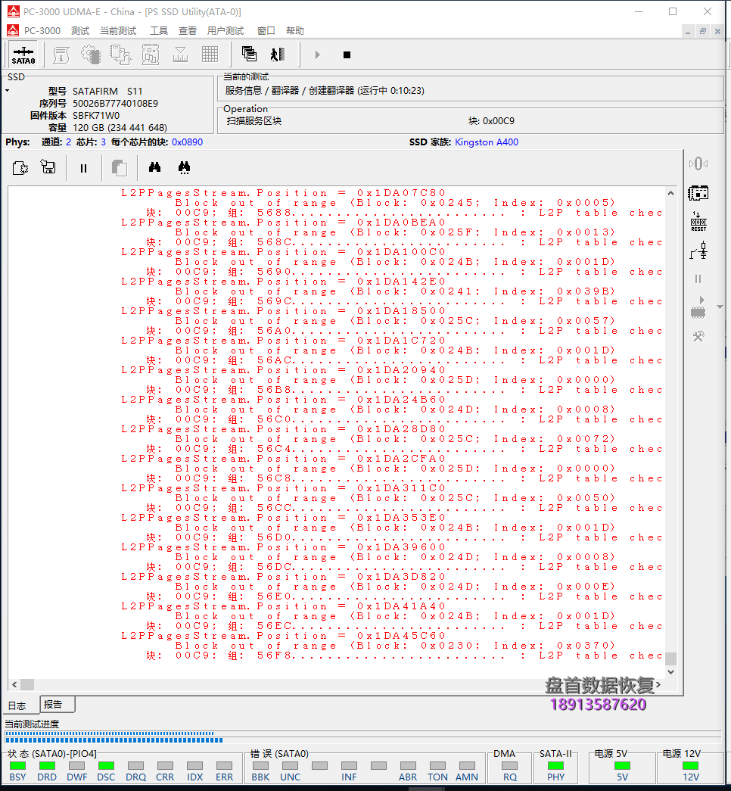731x791 pixels.
Task: Click the firmware version SBFK71W0
Action: (x=96, y=116)
